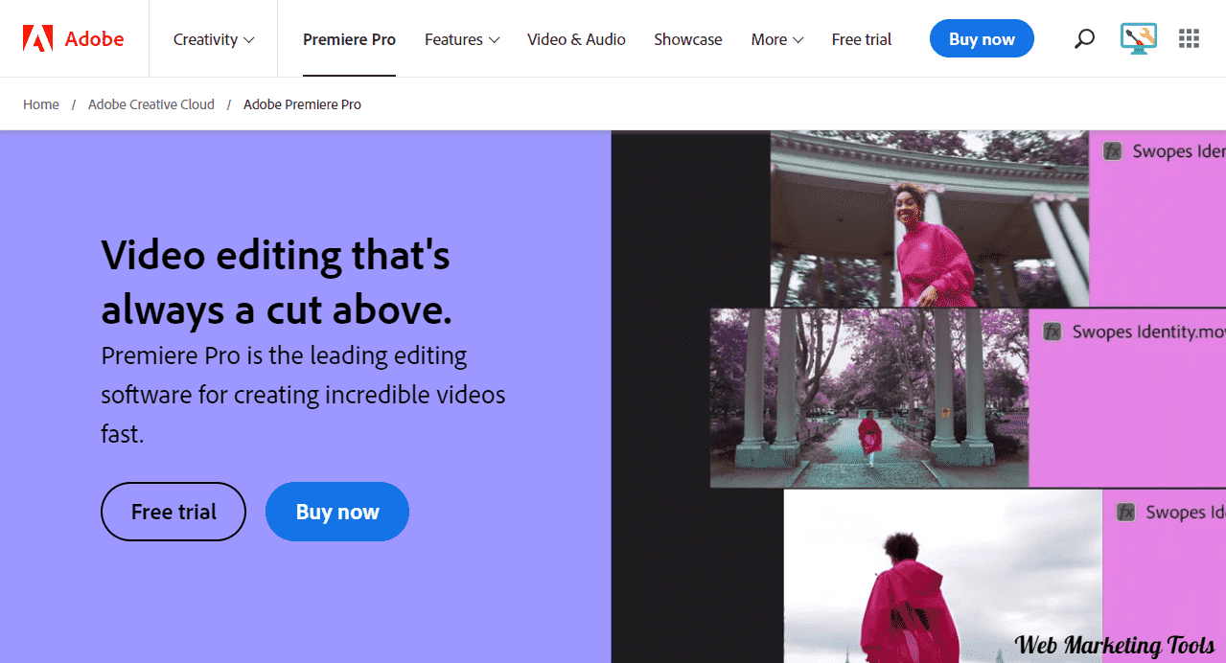Viewport: 1226px width, 663px height.
Task: Expand the More dropdown menu
Action: coord(777,39)
